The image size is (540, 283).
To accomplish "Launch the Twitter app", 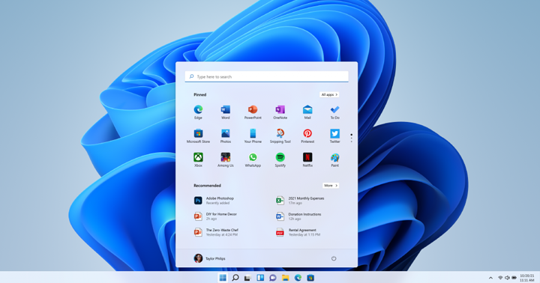I will click(x=334, y=136).
